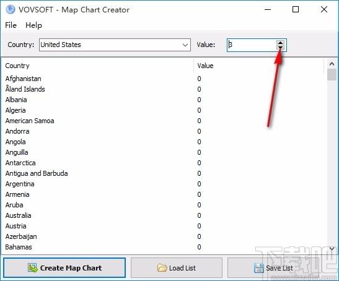339x281 pixels.
Task: Click the floppy disk Save List icon
Action: 259,268
